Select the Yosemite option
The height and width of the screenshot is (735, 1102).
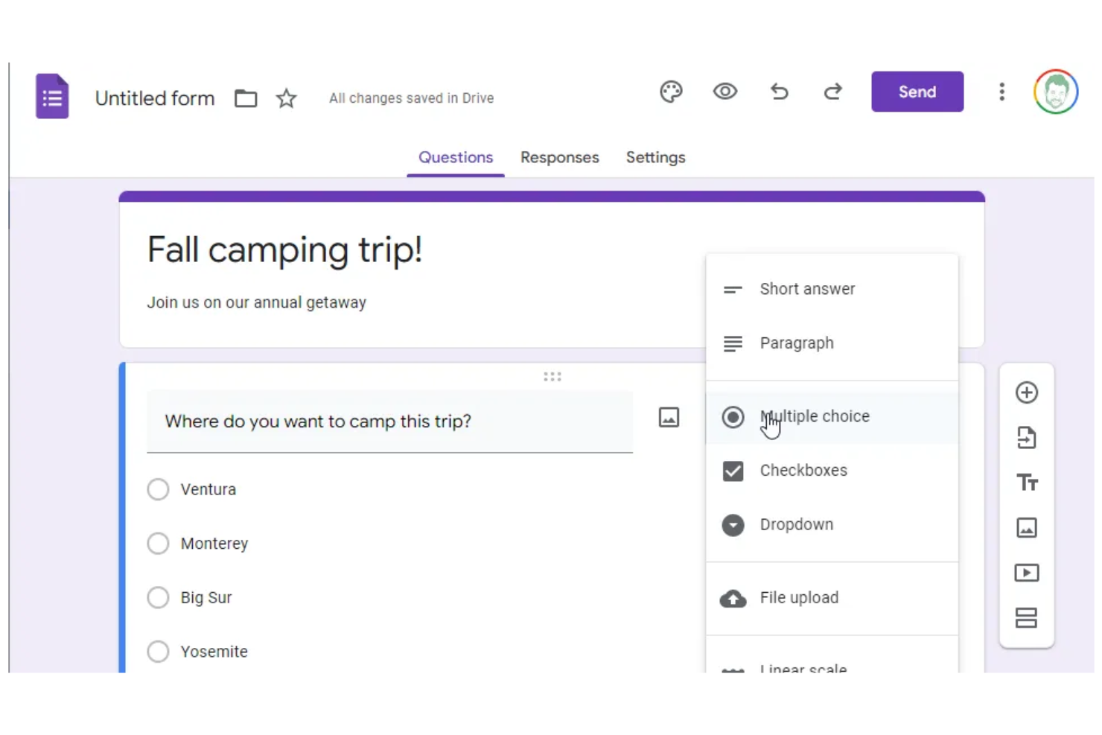click(x=158, y=651)
